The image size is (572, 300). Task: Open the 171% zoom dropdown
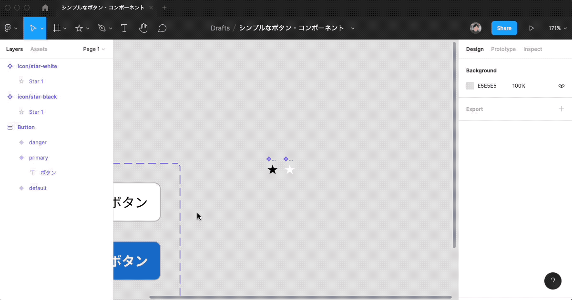click(557, 28)
